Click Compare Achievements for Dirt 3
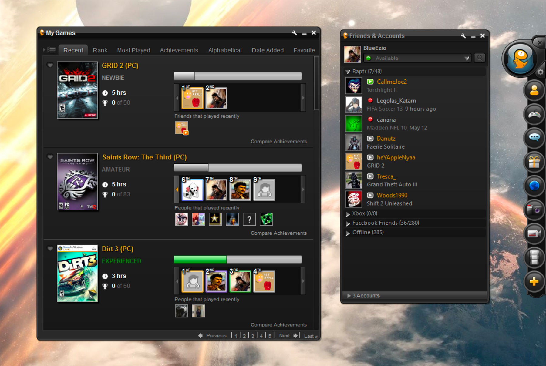 click(x=278, y=324)
